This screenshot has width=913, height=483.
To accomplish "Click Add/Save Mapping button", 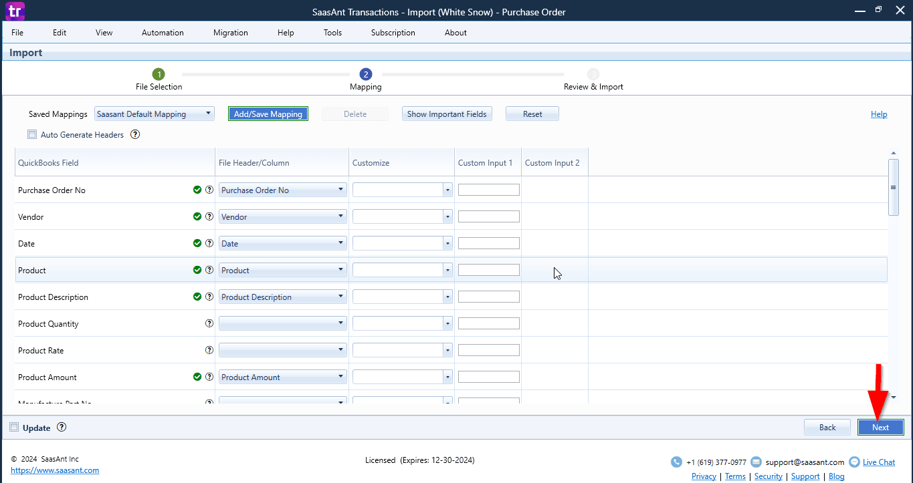I will (268, 114).
